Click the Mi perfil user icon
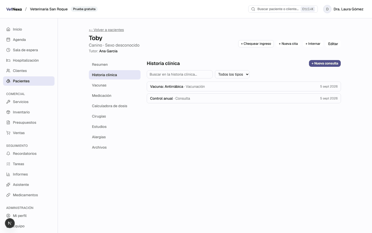 tap(8, 216)
